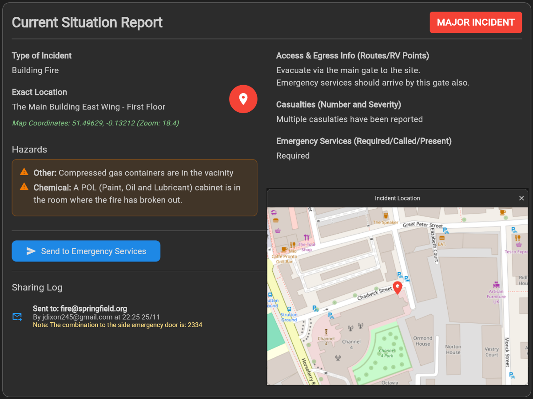Click the warning icon beside Other hazard
The image size is (533, 399).
(24, 172)
